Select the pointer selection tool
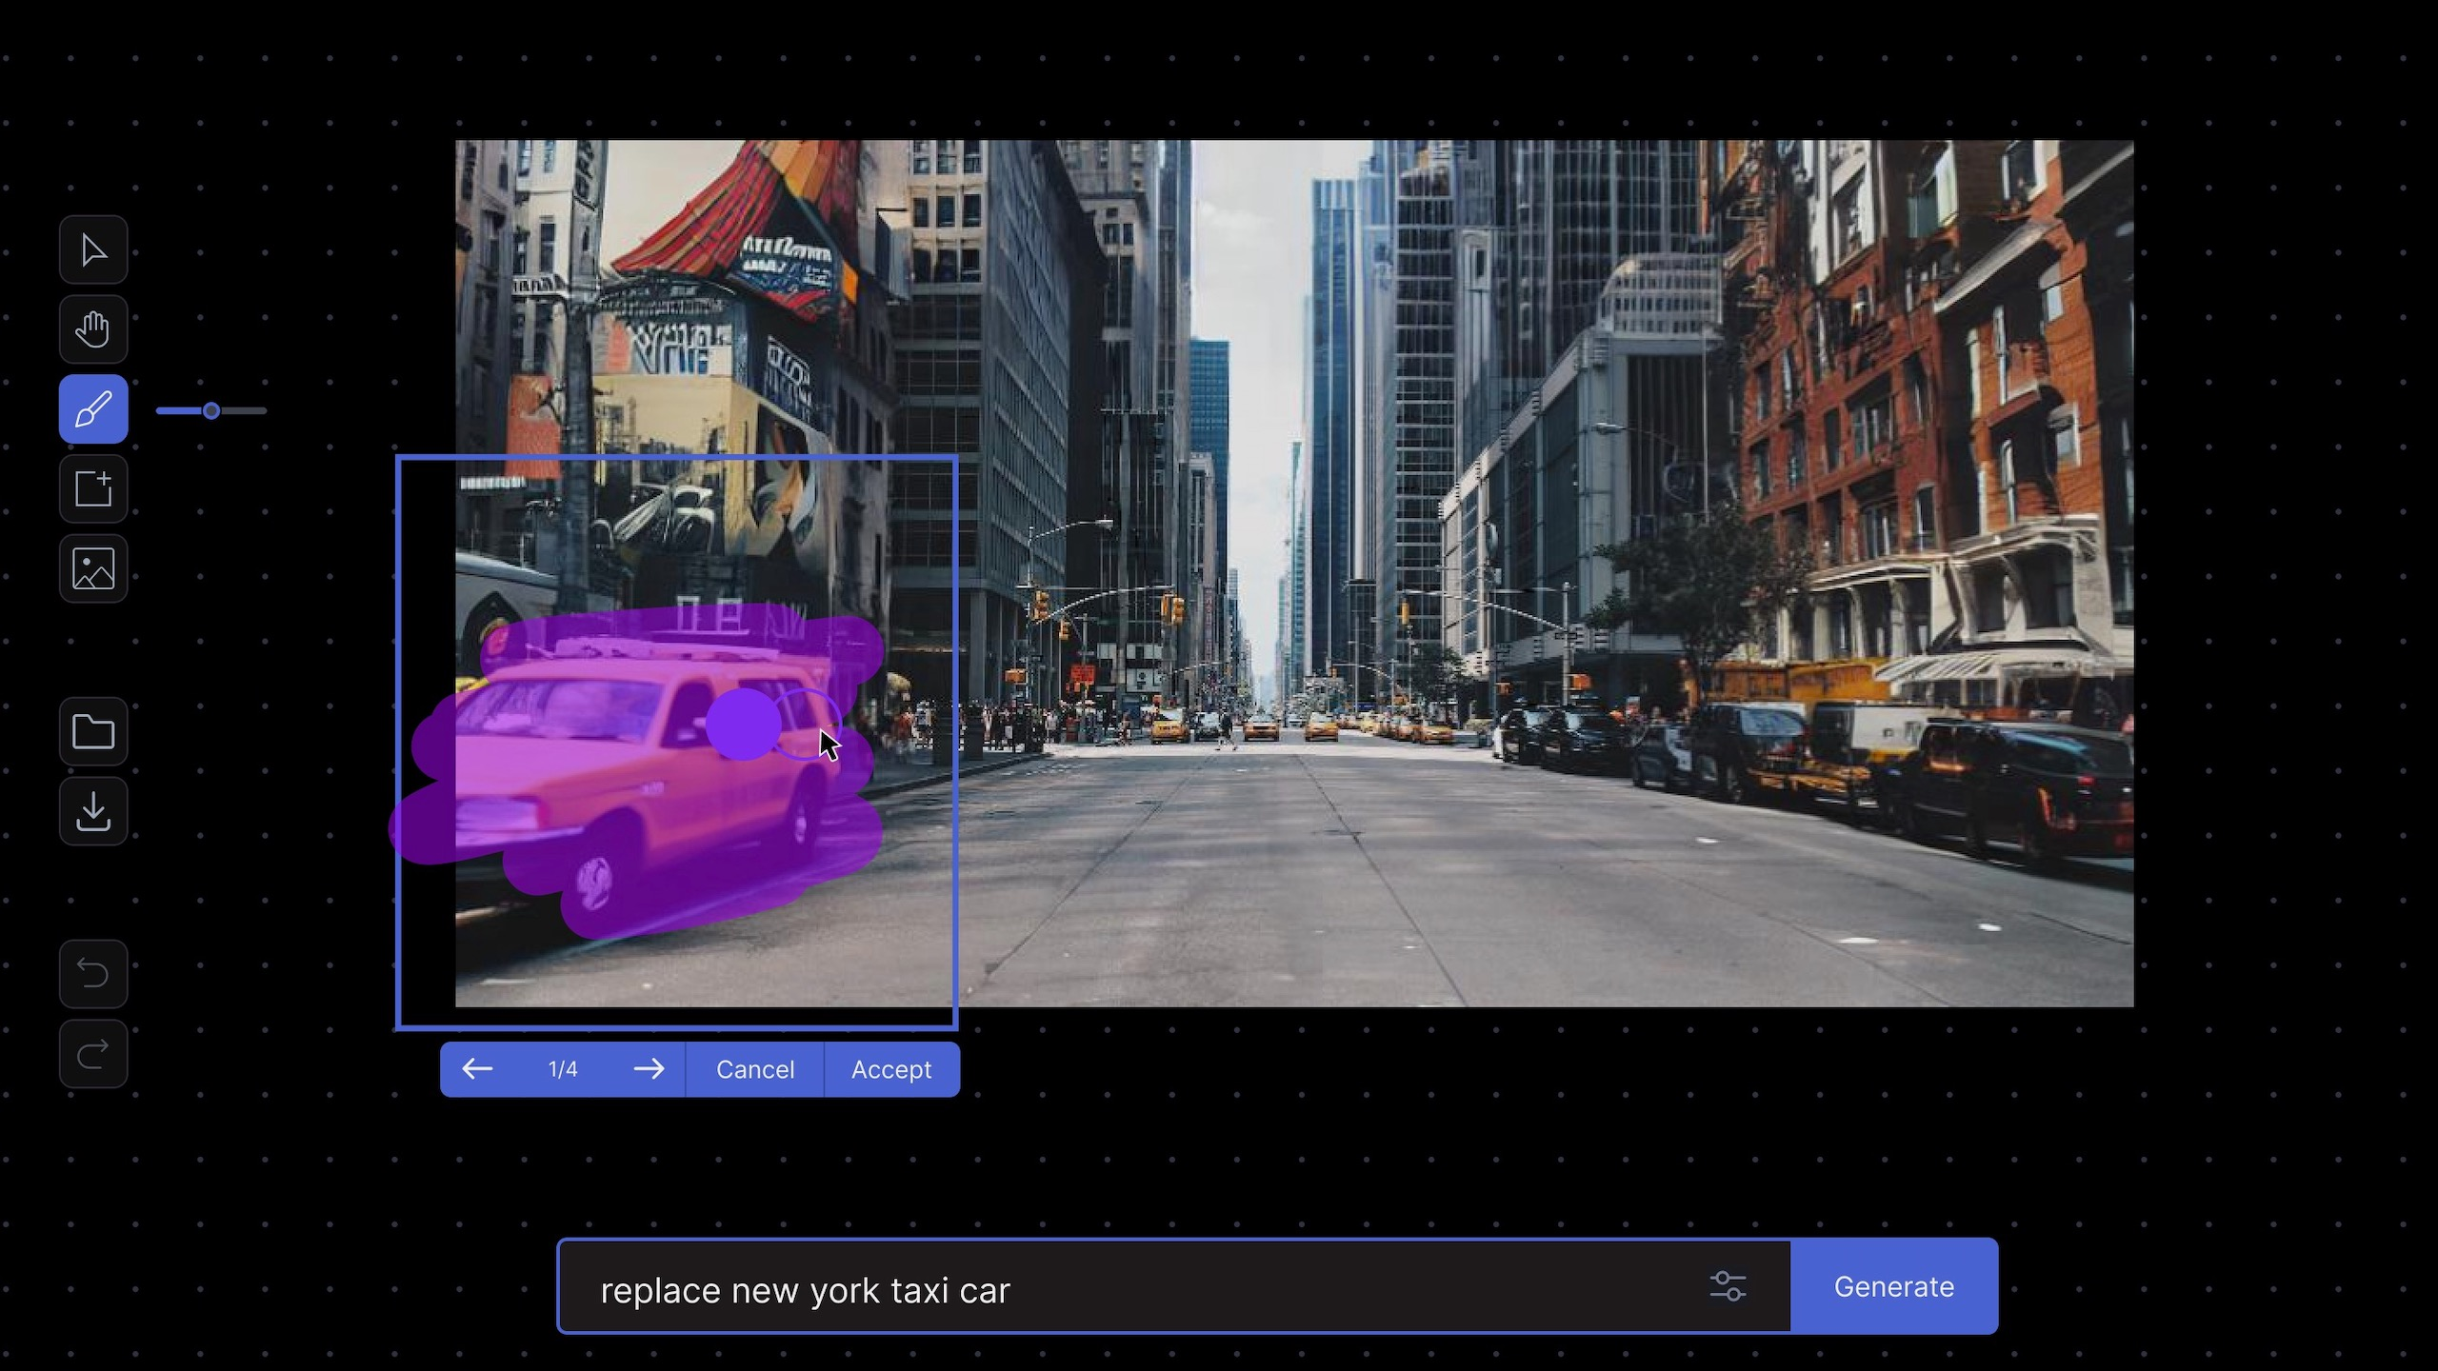 pyautogui.click(x=92, y=249)
